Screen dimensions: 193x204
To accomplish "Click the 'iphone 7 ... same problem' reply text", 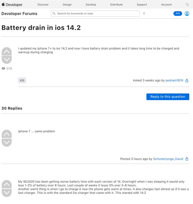I will (x=37, y=131).
